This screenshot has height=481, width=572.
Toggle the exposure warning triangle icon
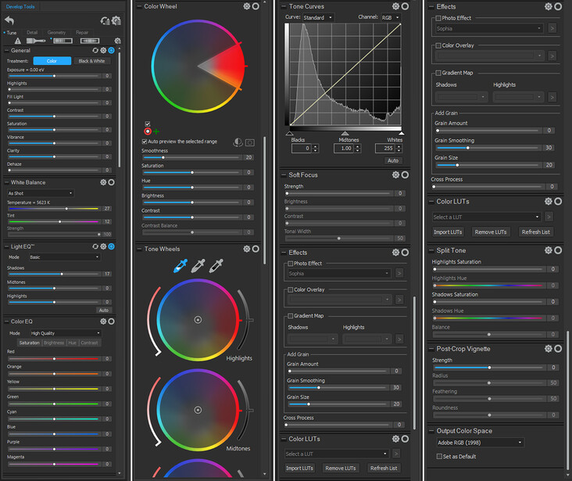(17, 41)
